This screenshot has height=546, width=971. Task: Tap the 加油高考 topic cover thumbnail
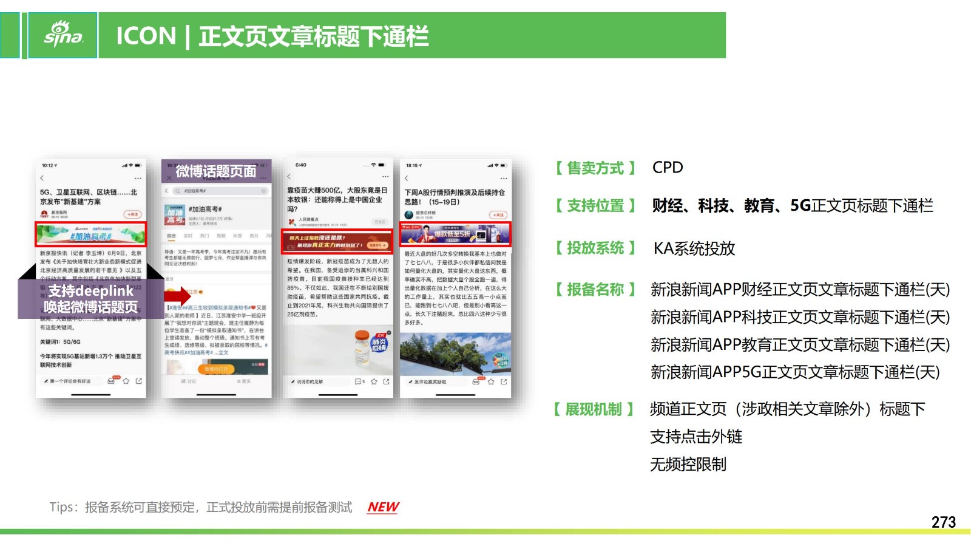click(175, 215)
